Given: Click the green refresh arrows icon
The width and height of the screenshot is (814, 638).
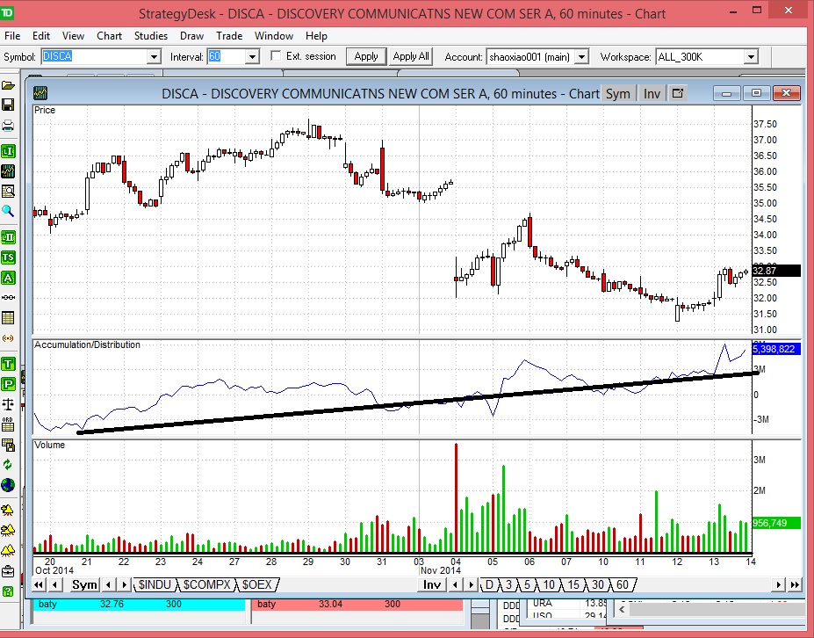Looking at the screenshot, I should coord(8,465).
